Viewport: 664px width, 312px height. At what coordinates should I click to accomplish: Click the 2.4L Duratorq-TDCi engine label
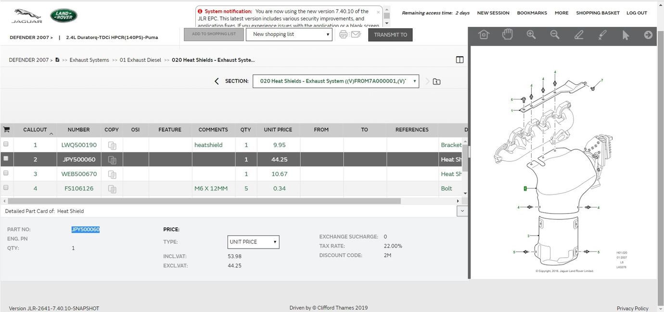pos(112,37)
